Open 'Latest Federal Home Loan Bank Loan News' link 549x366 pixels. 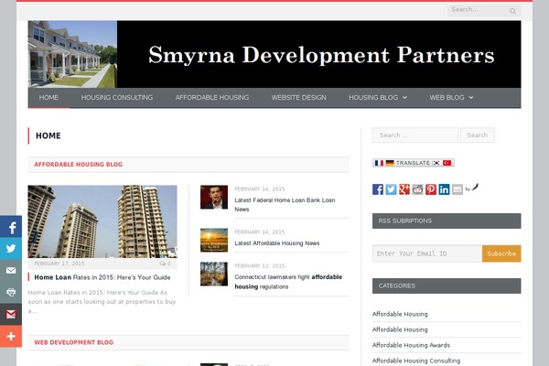285,205
